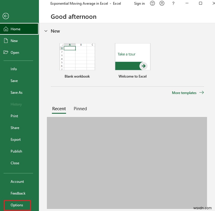This screenshot has height=211, width=215.
Task: Click the Open folder icon
Action: pyautogui.click(x=6, y=52)
